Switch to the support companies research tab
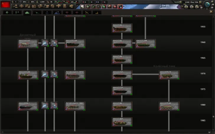 (17, 13)
